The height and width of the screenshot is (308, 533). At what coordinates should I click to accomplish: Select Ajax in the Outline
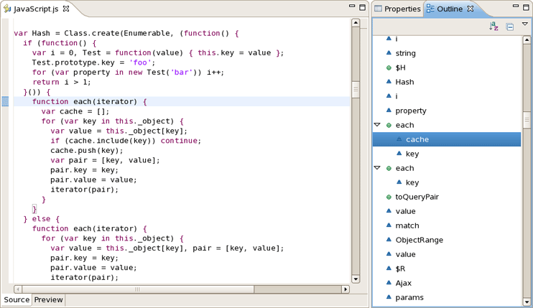click(x=403, y=283)
